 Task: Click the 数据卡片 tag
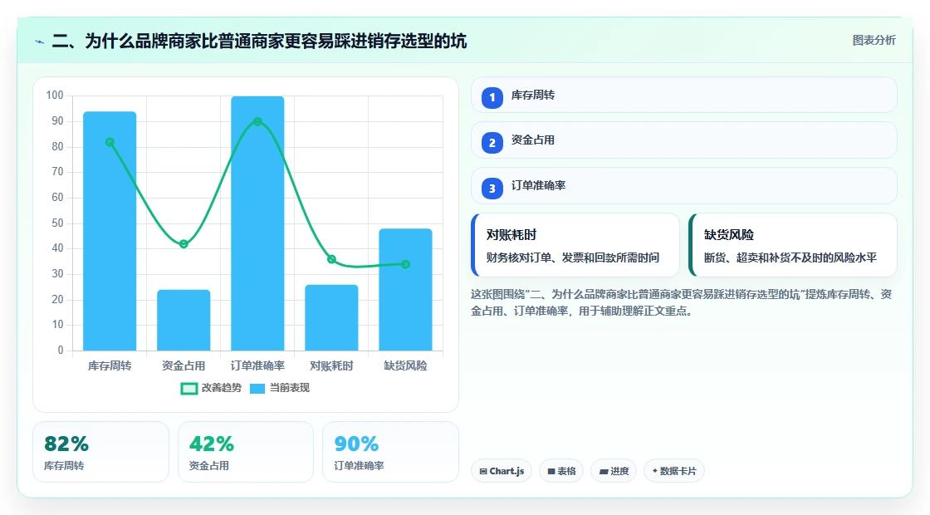pos(673,471)
